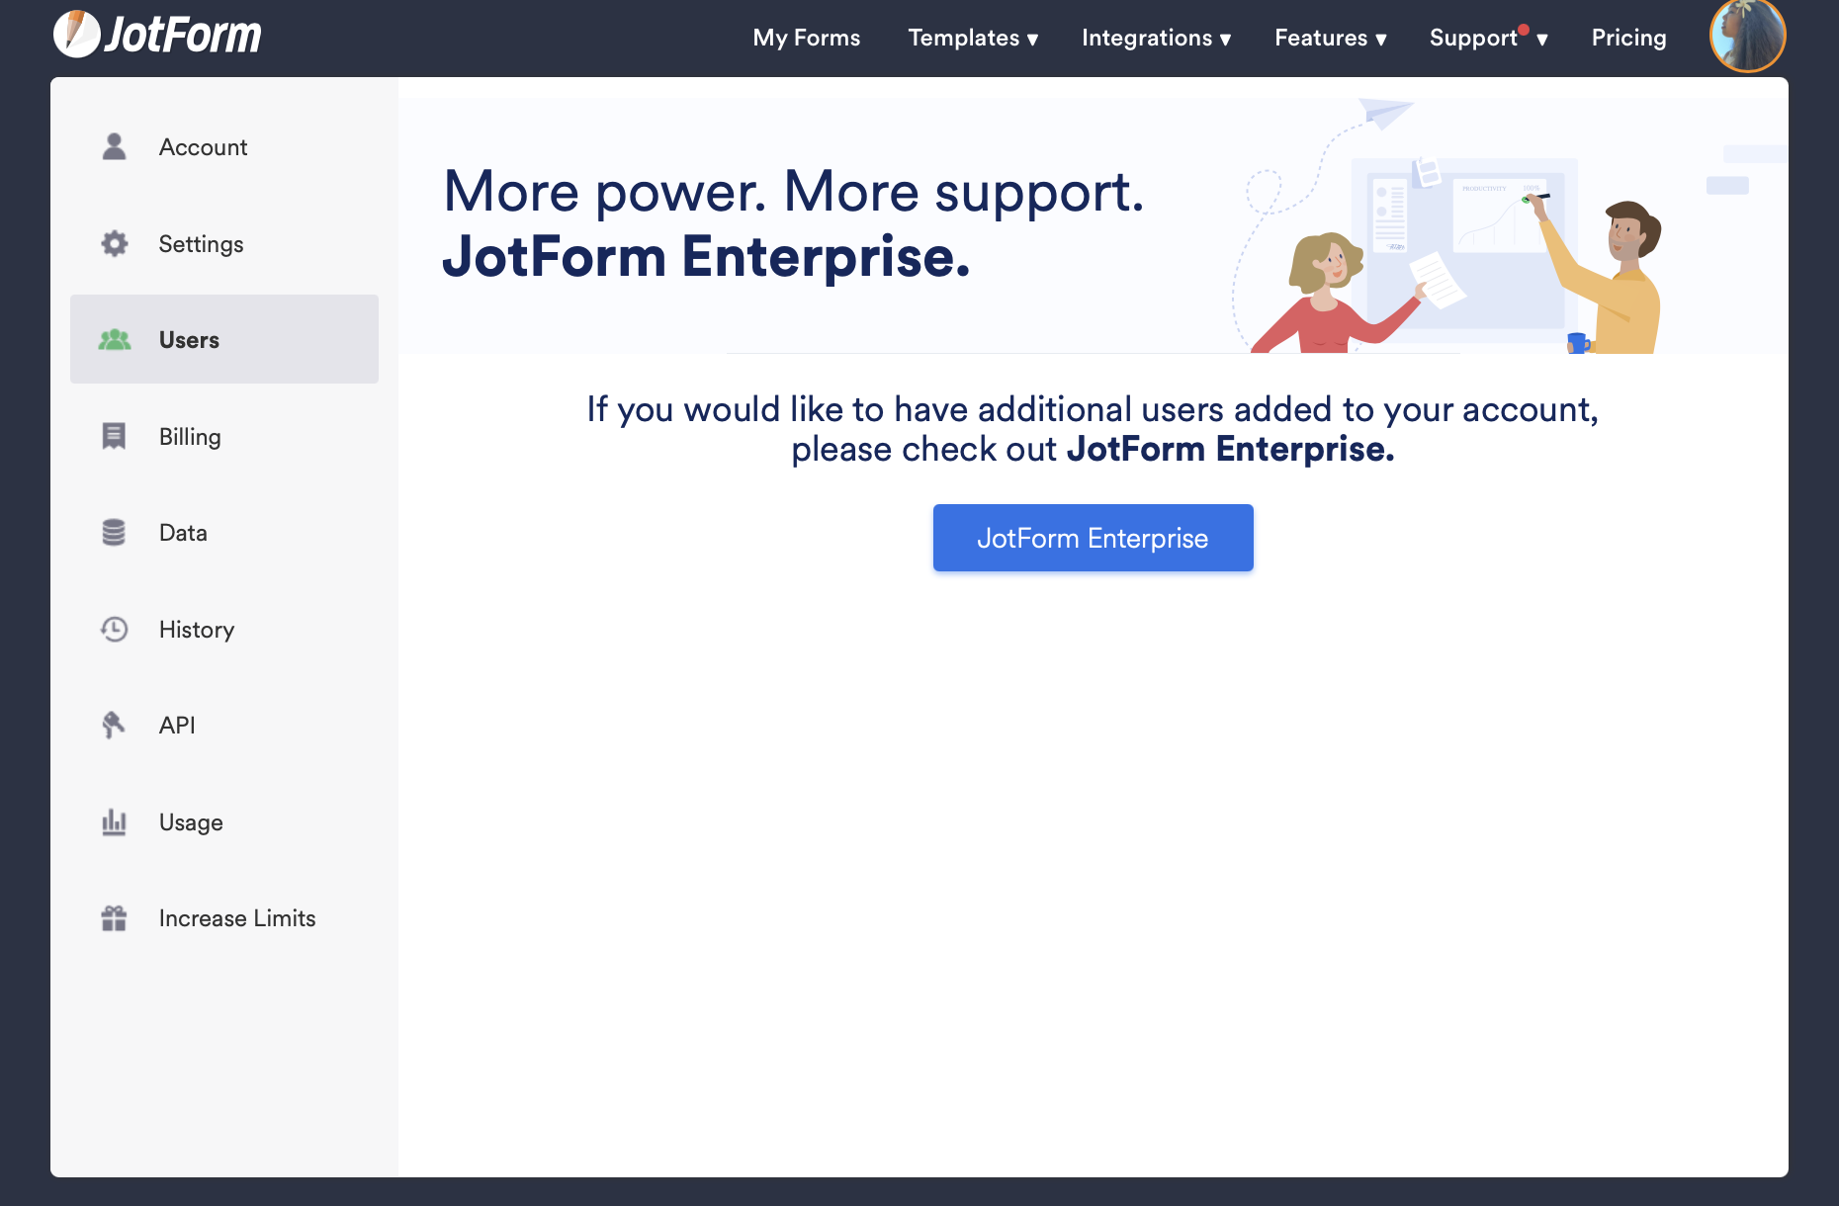The width and height of the screenshot is (1839, 1206).
Task: Click the JotForm Enterprise button
Action: click(1093, 537)
